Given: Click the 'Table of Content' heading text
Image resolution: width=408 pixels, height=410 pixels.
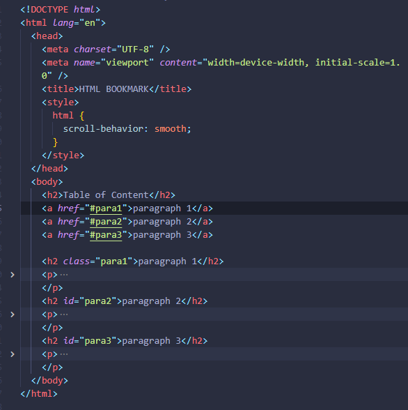Looking at the screenshot, I should coord(106,195).
